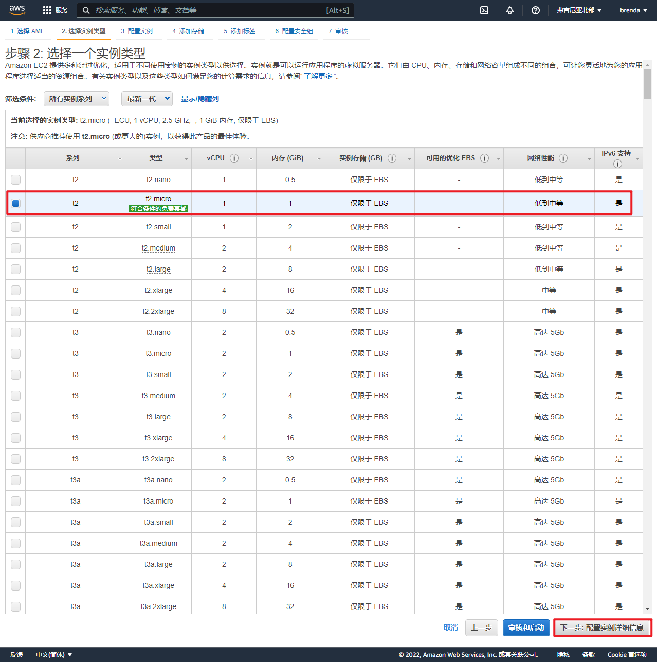Select the t3.micro checkbox
Screen dimensions: 657x662
click(16, 353)
